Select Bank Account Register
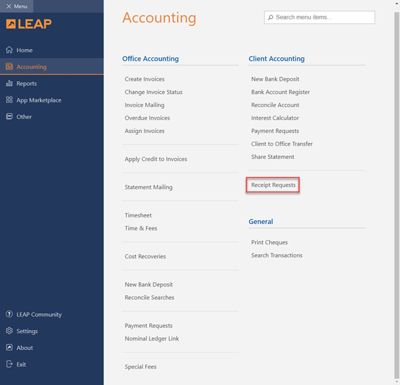The width and height of the screenshot is (400, 385). pyautogui.click(x=280, y=92)
